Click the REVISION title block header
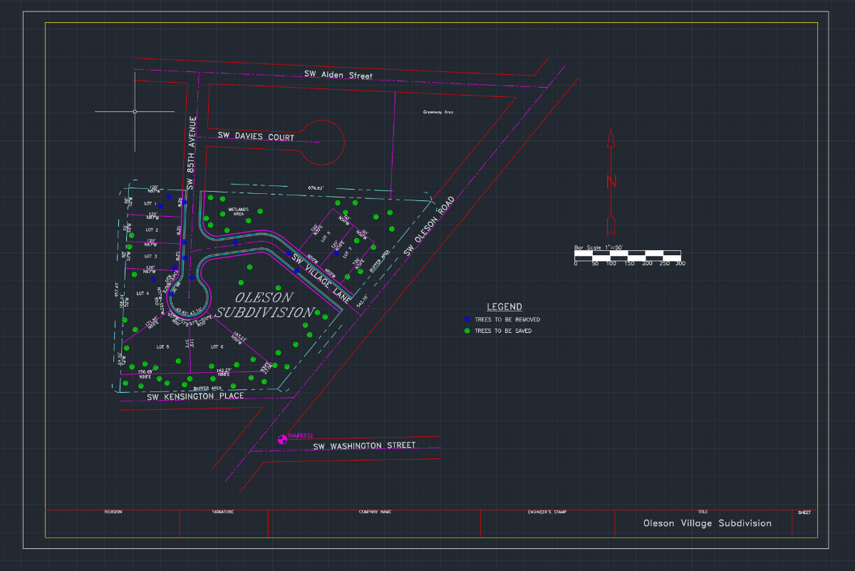Image resolution: width=855 pixels, height=571 pixels. [113, 512]
